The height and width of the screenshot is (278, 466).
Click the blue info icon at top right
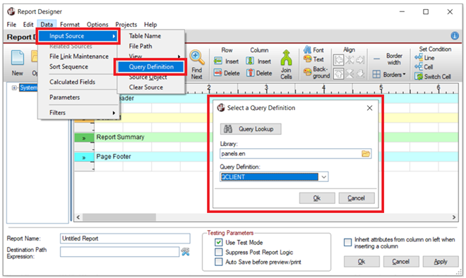click(455, 36)
